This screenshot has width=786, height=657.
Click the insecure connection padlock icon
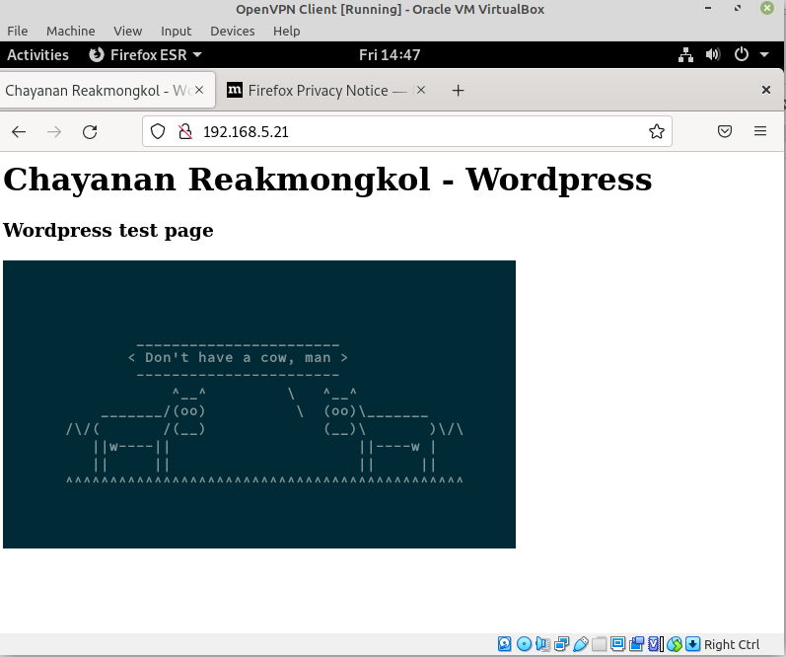click(x=185, y=131)
